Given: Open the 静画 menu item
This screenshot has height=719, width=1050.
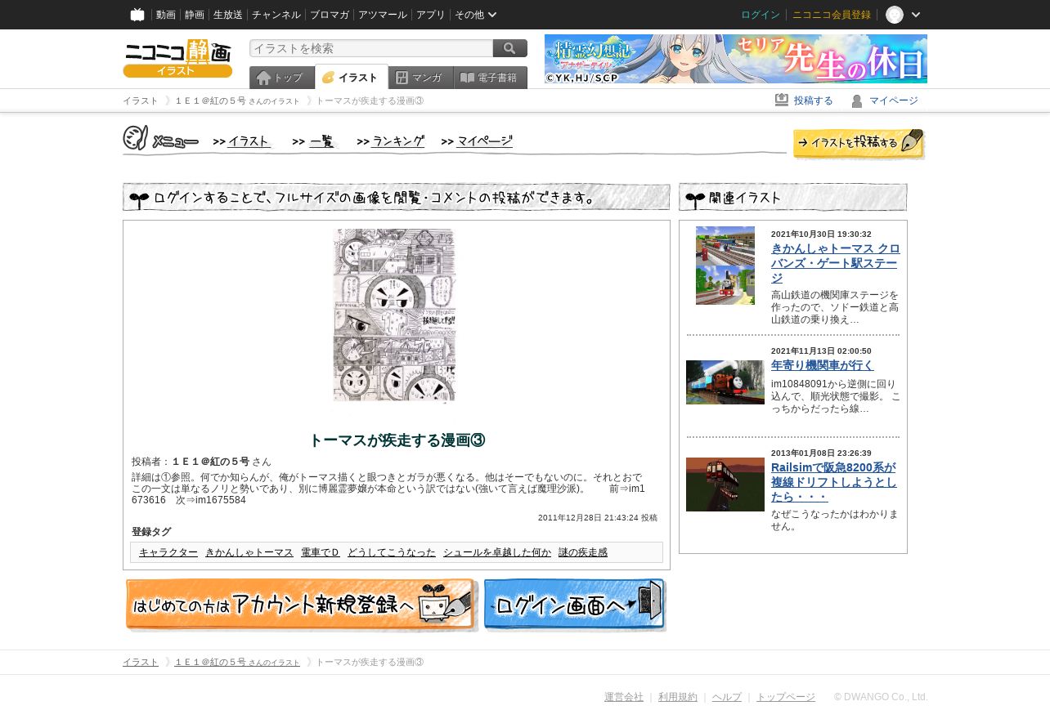Looking at the screenshot, I should click(x=195, y=15).
